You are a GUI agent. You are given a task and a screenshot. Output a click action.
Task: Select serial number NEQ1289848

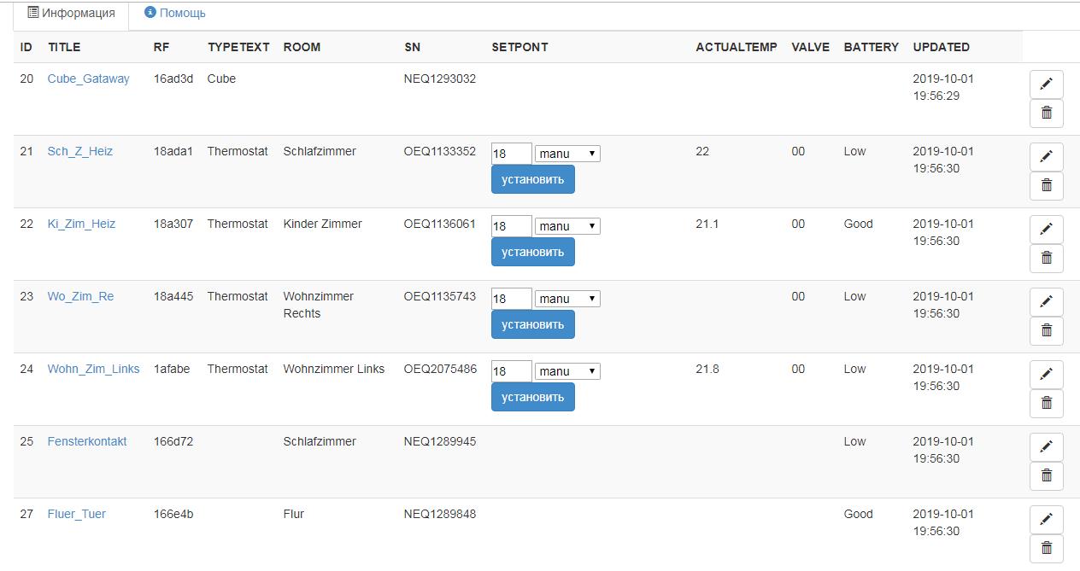coord(440,514)
